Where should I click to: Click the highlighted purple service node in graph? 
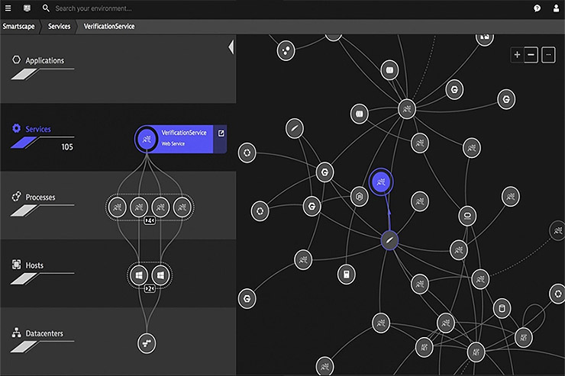pos(380,182)
